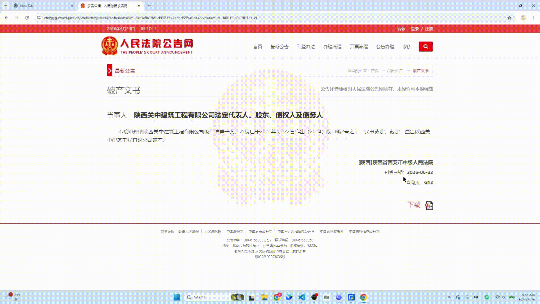Close the New Tab tab
540x304 pixels.
click(x=72, y=6)
